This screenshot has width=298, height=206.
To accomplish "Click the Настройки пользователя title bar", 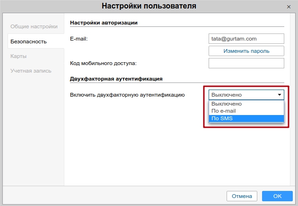I will 149,7.
